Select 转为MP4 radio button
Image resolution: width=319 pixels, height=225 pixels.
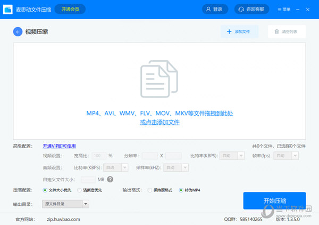pyautogui.click(x=181, y=190)
